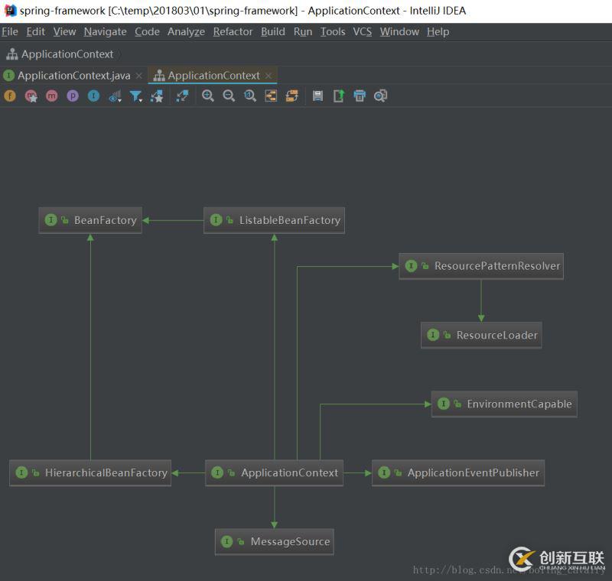Export diagram to file
This screenshot has width=612, height=581.
coord(339,96)
